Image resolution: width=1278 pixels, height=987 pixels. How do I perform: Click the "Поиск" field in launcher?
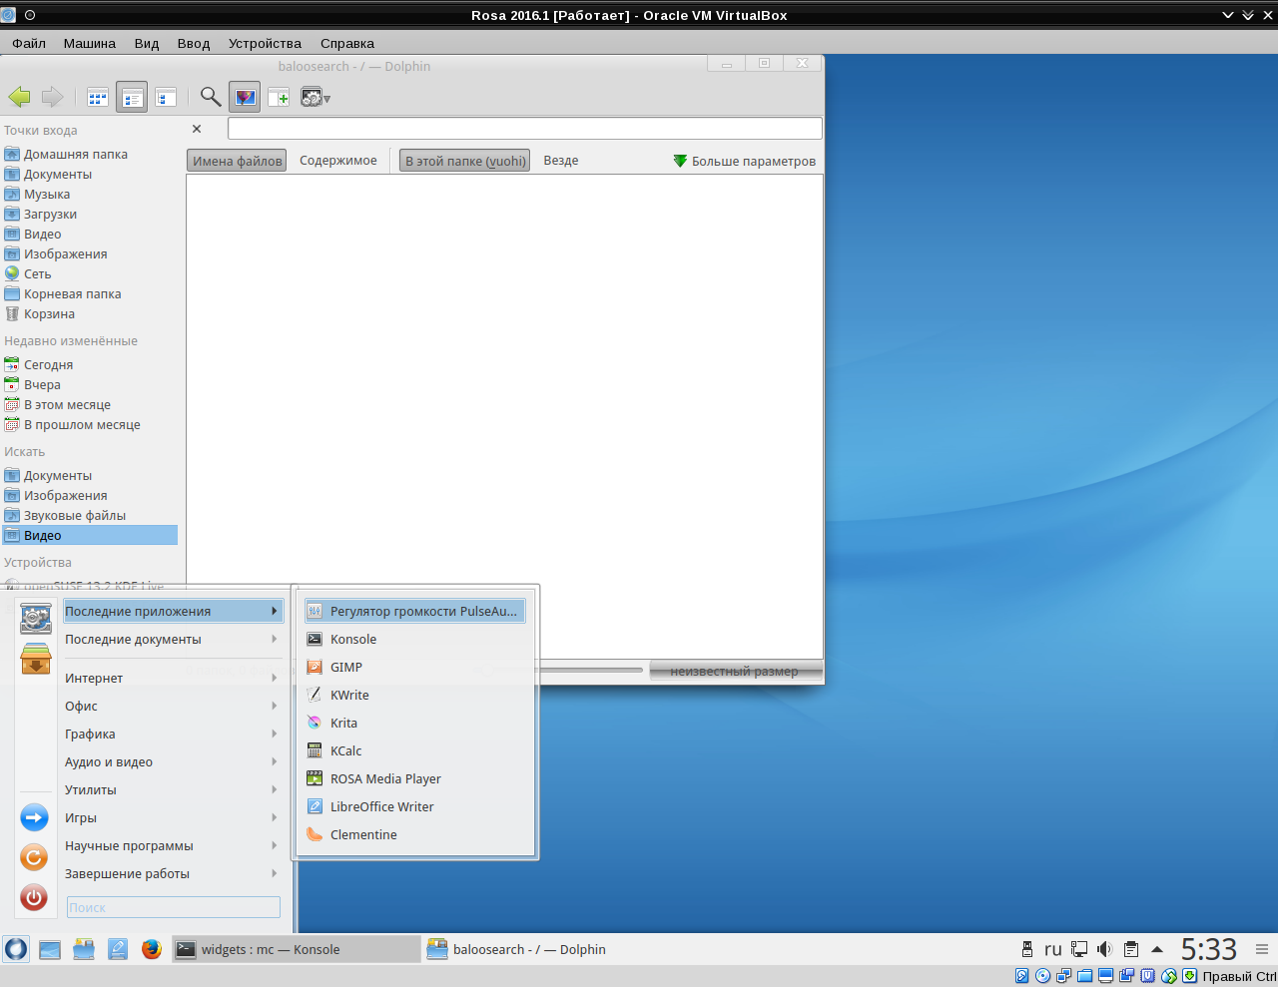173,907
